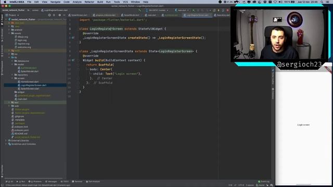The image size is (333, 187).
Task: Switch to the main.dart editor tab
Action: tap(152, 15)
